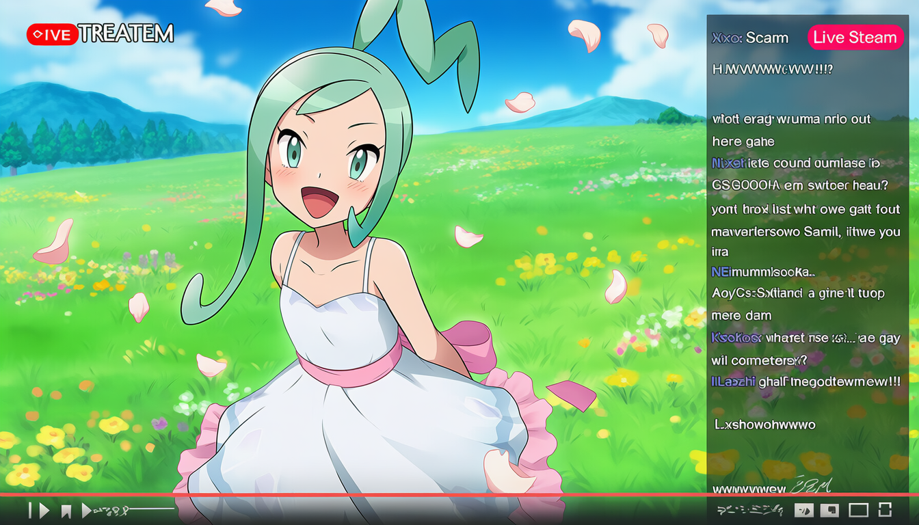Click the chat line 'wil cometersx?'
Image resolution: width=919 pixels, height=525 pixels.
click(x=759, y=360)
